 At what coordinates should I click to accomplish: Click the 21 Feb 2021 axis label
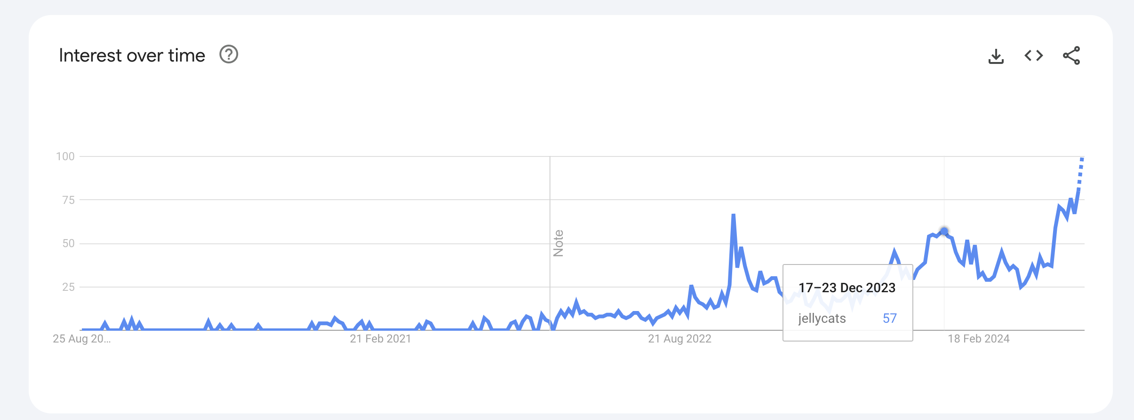[x=381, y=339]
